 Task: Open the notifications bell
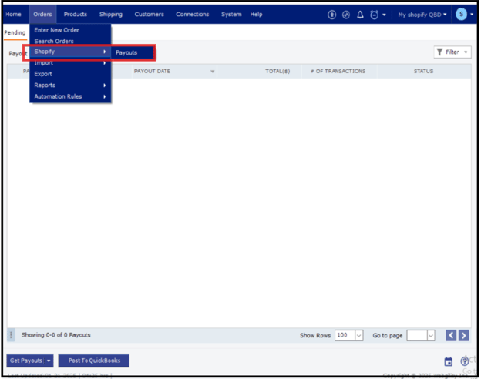pos(360,15)
